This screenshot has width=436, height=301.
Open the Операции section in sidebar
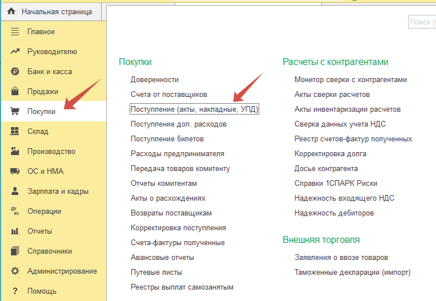tap(44, 211)
